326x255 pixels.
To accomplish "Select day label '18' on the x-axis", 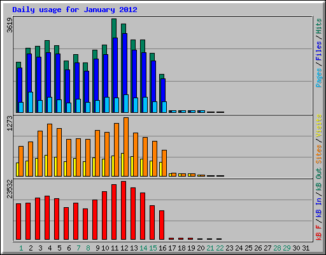I will click(181, 248).
